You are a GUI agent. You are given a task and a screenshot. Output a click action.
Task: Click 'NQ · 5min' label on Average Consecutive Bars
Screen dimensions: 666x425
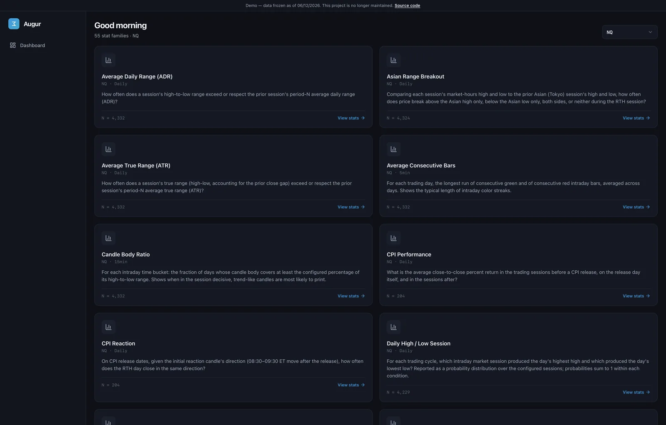(x=398, y=173)
